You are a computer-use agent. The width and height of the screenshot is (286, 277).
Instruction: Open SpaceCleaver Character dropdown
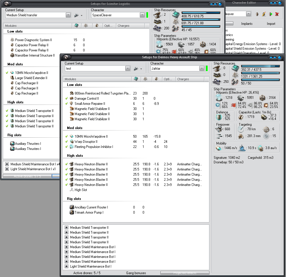142,15
